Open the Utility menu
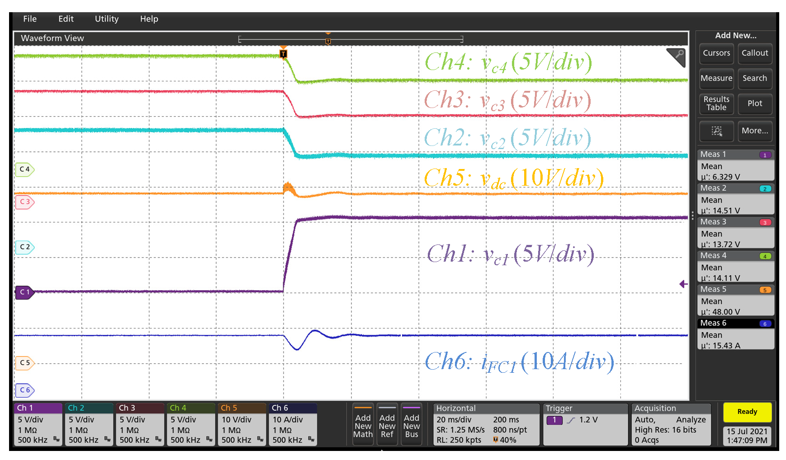This screenshot has width=786, height=460. 107,19
